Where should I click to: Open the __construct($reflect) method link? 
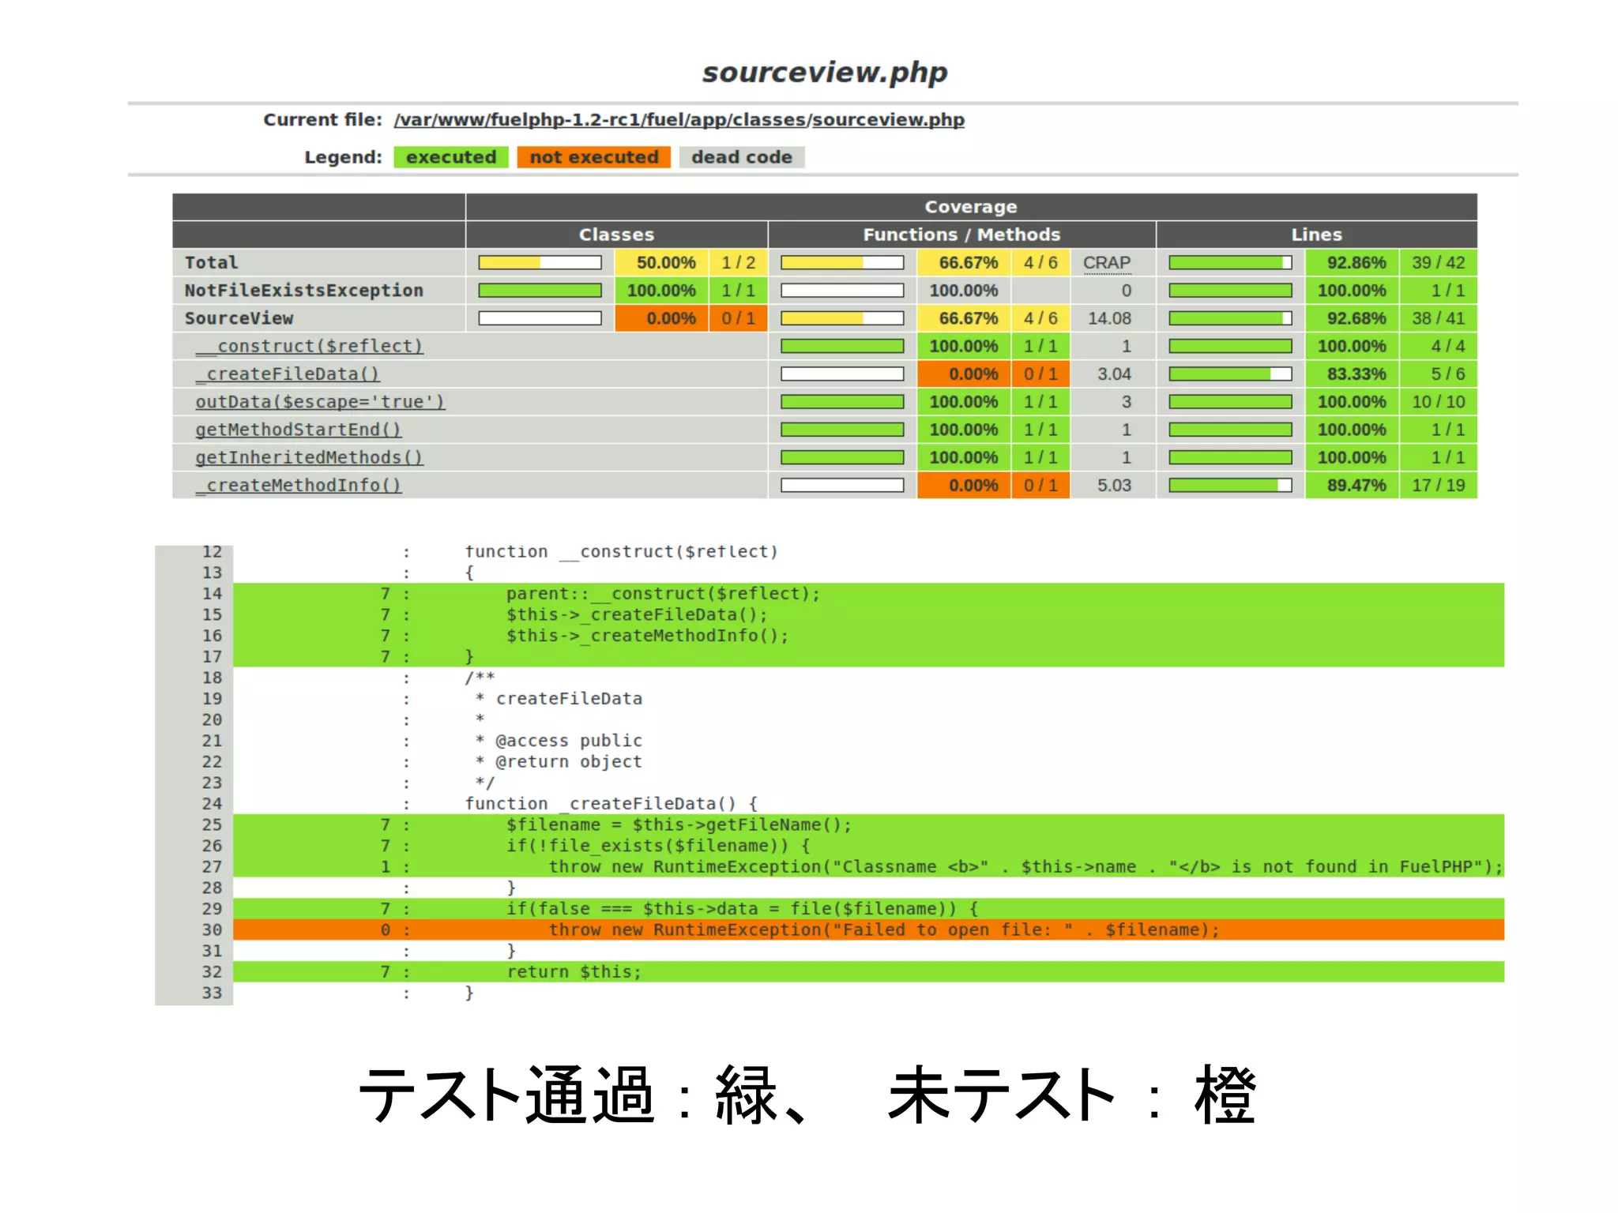pyautogui.click(x=310, y=346)
